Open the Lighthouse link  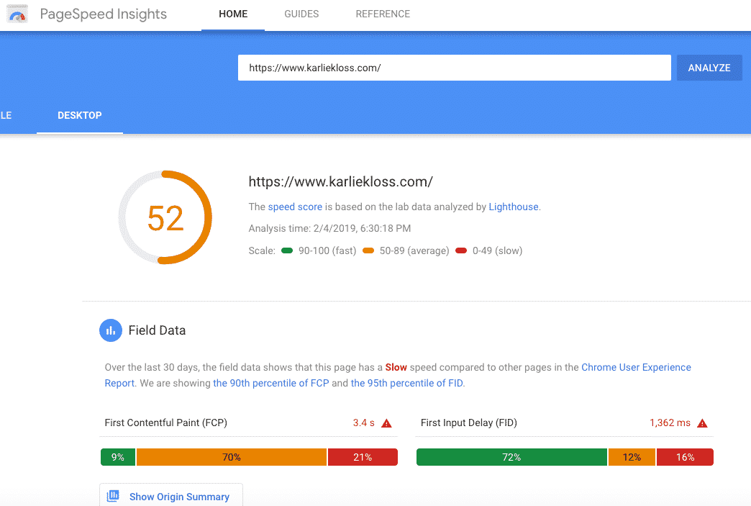(514, 207)
